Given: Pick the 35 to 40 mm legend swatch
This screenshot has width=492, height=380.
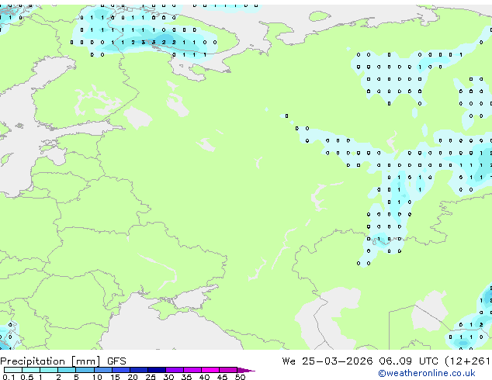Looking at the screenshot, I should tap(192, 370).
